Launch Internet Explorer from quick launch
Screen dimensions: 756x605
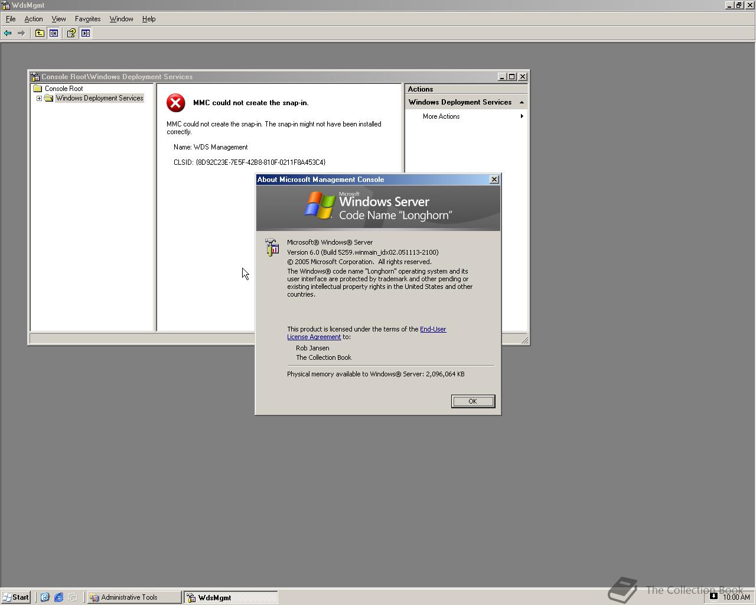point(58,597)
